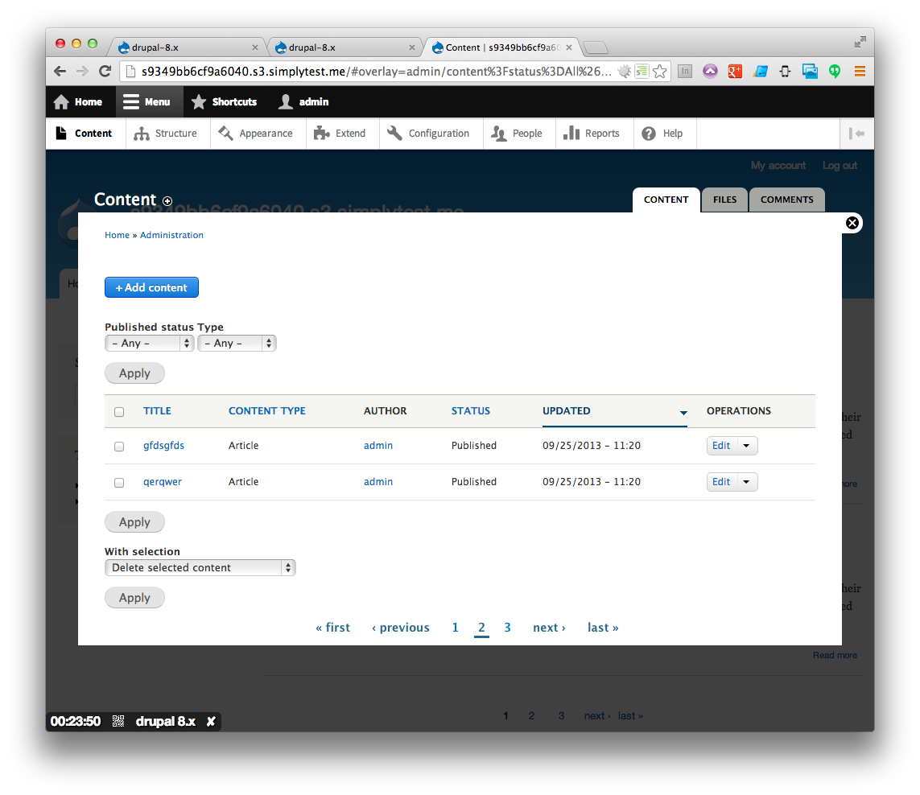Click Apply button under With selection

coord(134,598)
